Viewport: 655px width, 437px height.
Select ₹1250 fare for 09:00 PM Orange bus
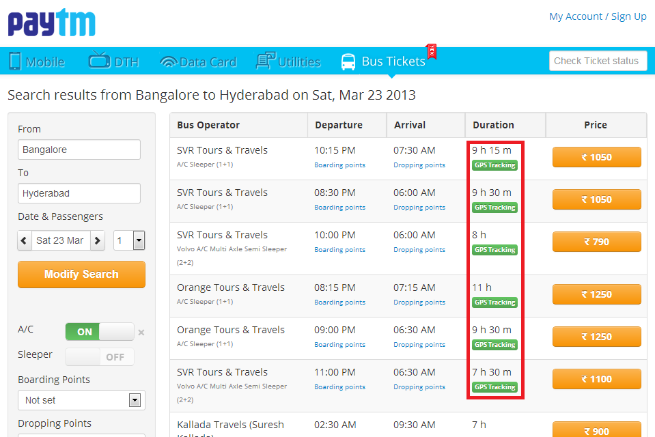[596, 337]
